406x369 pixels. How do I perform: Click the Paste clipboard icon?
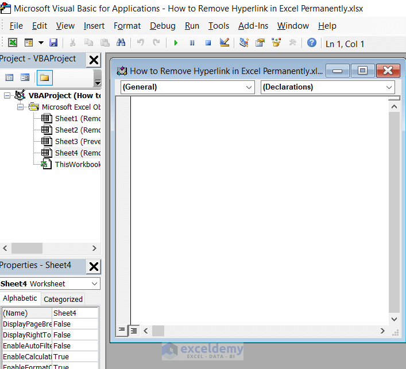105,42
